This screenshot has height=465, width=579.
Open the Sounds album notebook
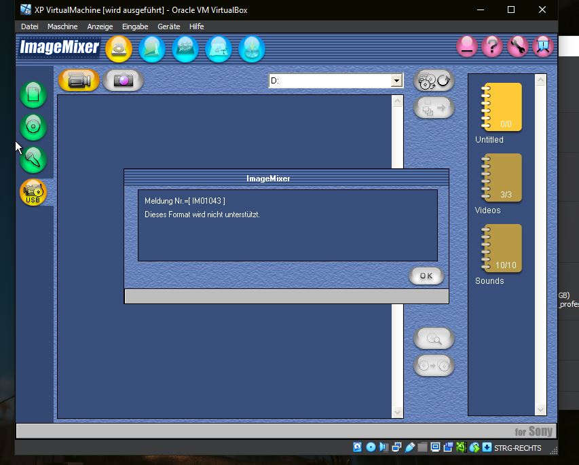pyautogui.click(x=502, y=248)
